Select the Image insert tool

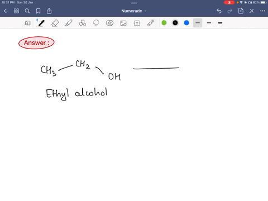123,23
